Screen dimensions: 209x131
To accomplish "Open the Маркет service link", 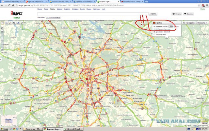I will tap(59, 9).
